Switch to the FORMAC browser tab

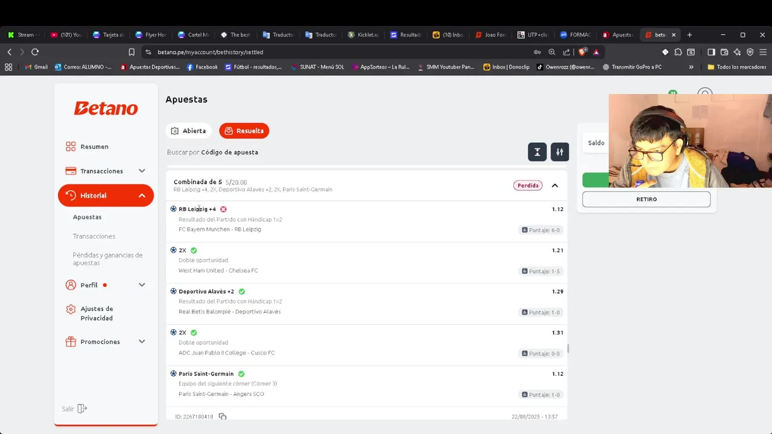click(x=575, y=35)
